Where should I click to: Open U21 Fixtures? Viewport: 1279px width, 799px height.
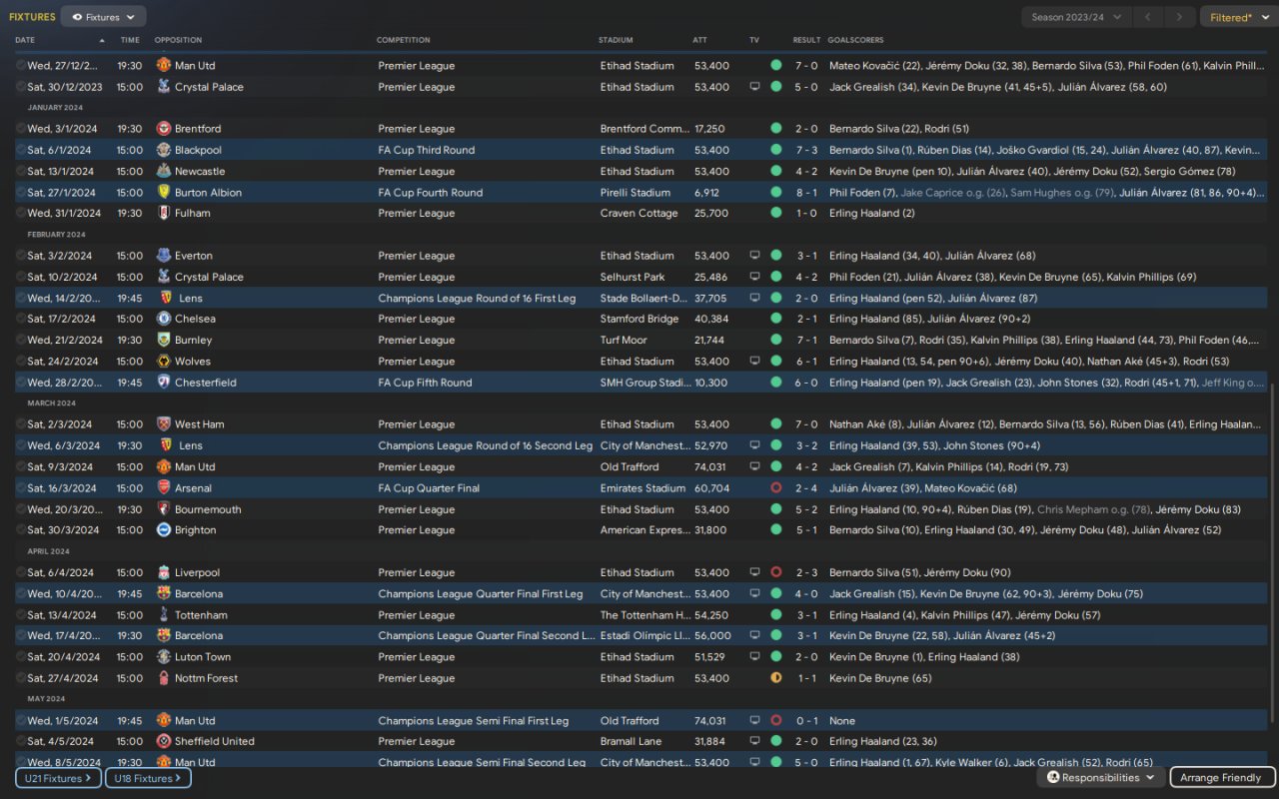tap(58, 778)
